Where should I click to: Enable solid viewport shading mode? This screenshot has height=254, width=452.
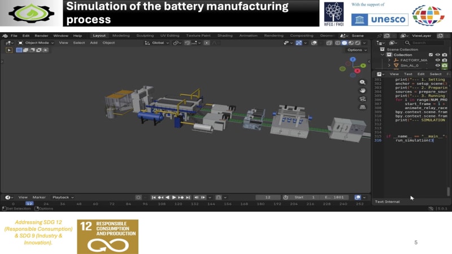pos(344,43)
